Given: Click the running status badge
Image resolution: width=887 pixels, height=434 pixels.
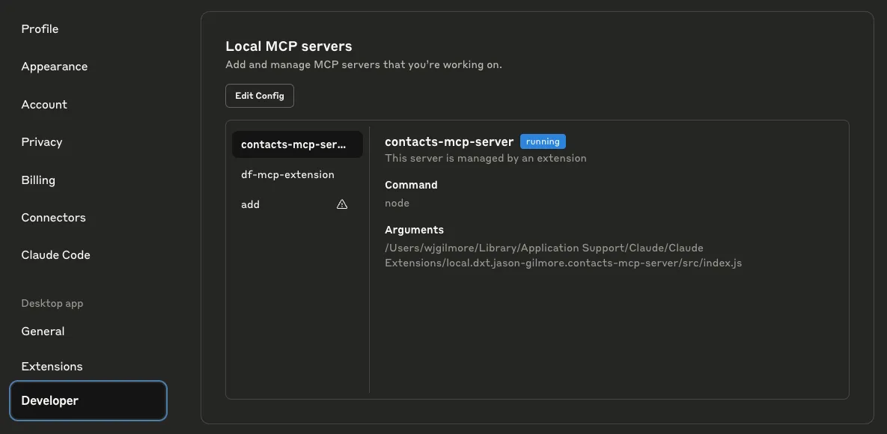Looking at the screenshot, I should click(x=543, y=141).
